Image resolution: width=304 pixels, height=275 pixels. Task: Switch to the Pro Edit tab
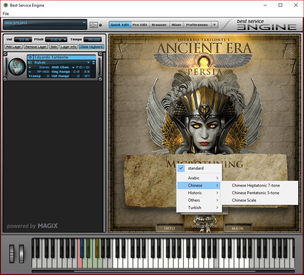[140, 25]
